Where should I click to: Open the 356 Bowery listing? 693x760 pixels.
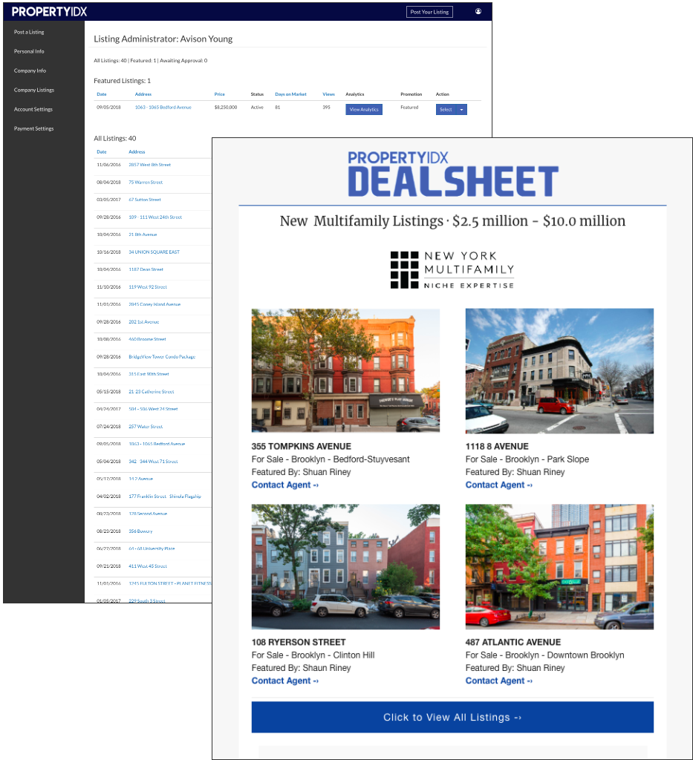pos(140,531)
